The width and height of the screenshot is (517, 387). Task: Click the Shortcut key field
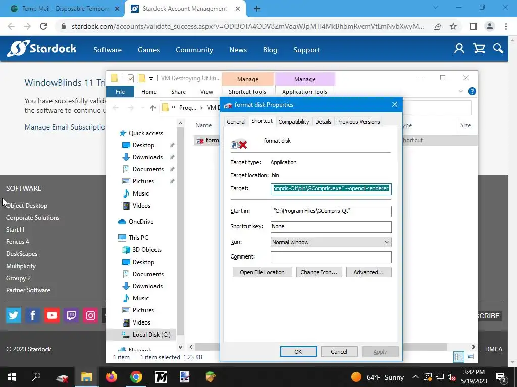tap(331, 226)
